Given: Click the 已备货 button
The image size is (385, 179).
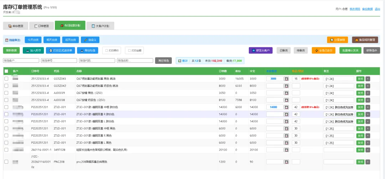Looking at the screenshot, I should pos(284,51).
